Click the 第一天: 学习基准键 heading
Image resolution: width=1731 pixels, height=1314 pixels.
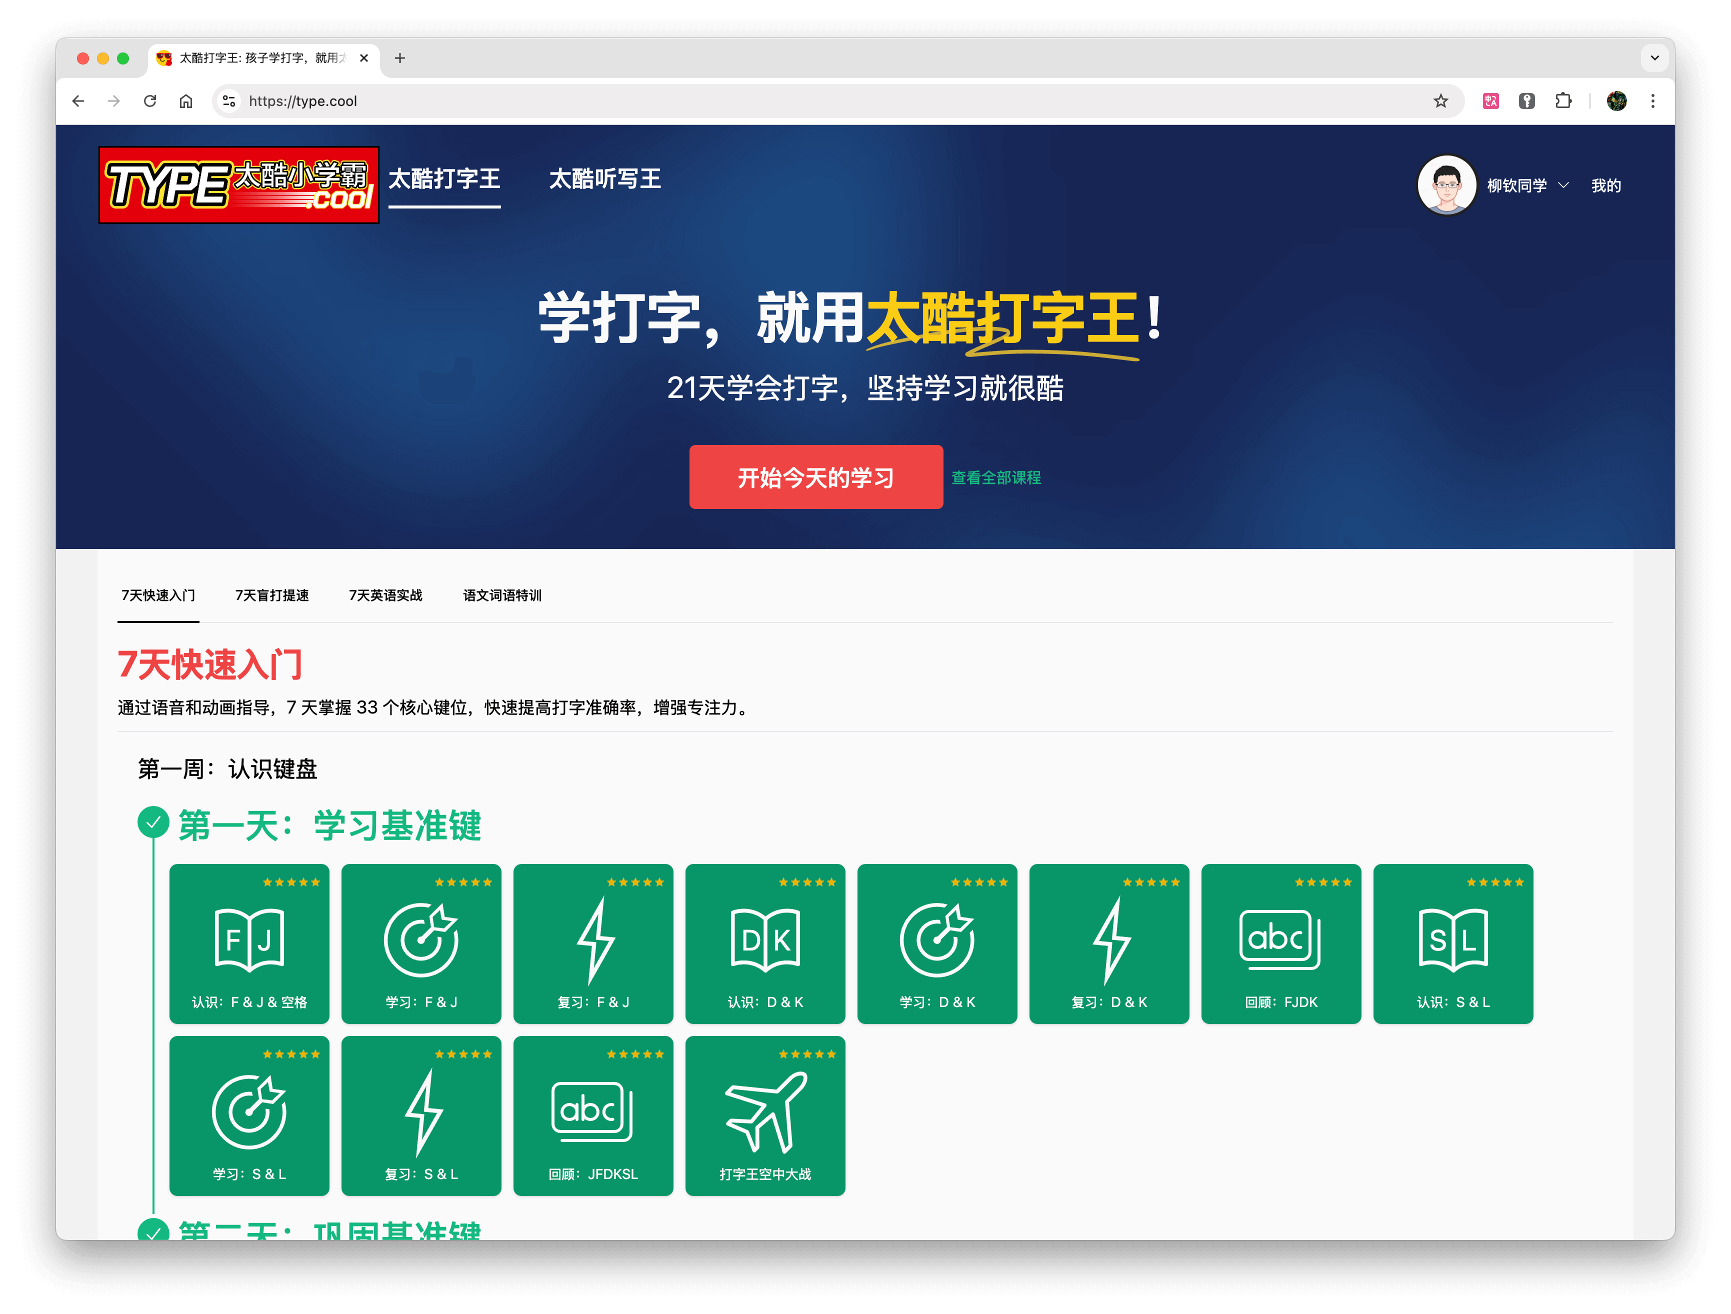pyautogui.click(x=329, y=825)
